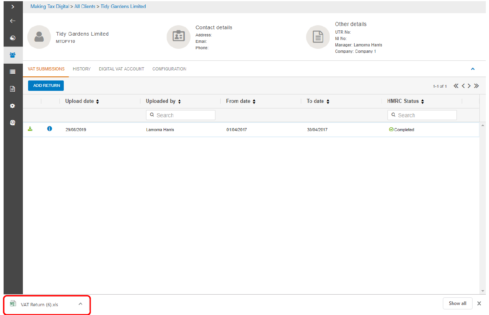Go to the last page of results

pos(476,86)
